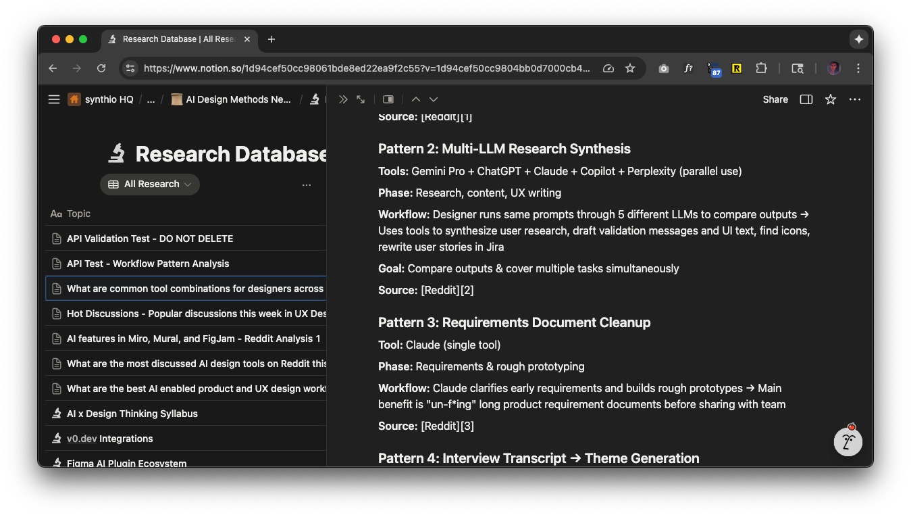Open AI Design Methods breadcrumb page
The image size is (911, 517).
[x=231, y=99]
